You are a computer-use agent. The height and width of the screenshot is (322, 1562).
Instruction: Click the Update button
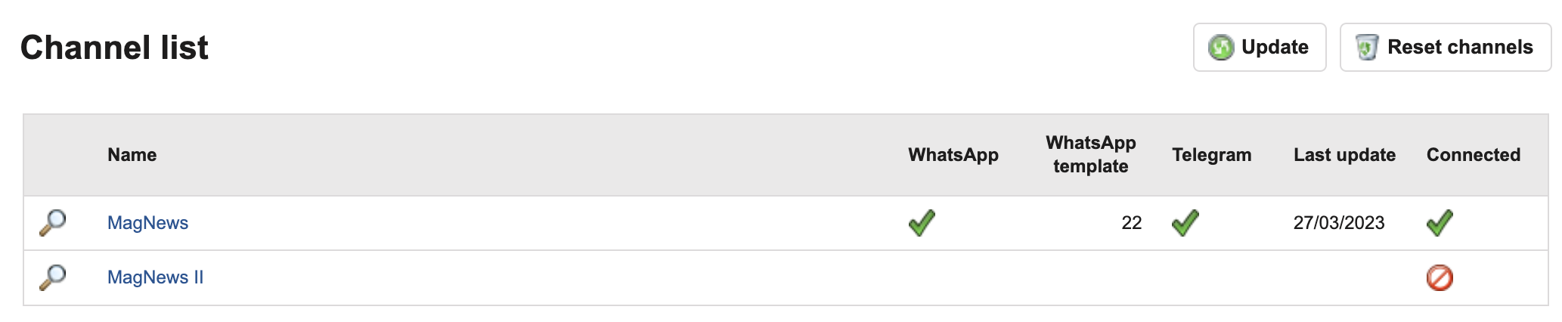tap(1260, 48)
